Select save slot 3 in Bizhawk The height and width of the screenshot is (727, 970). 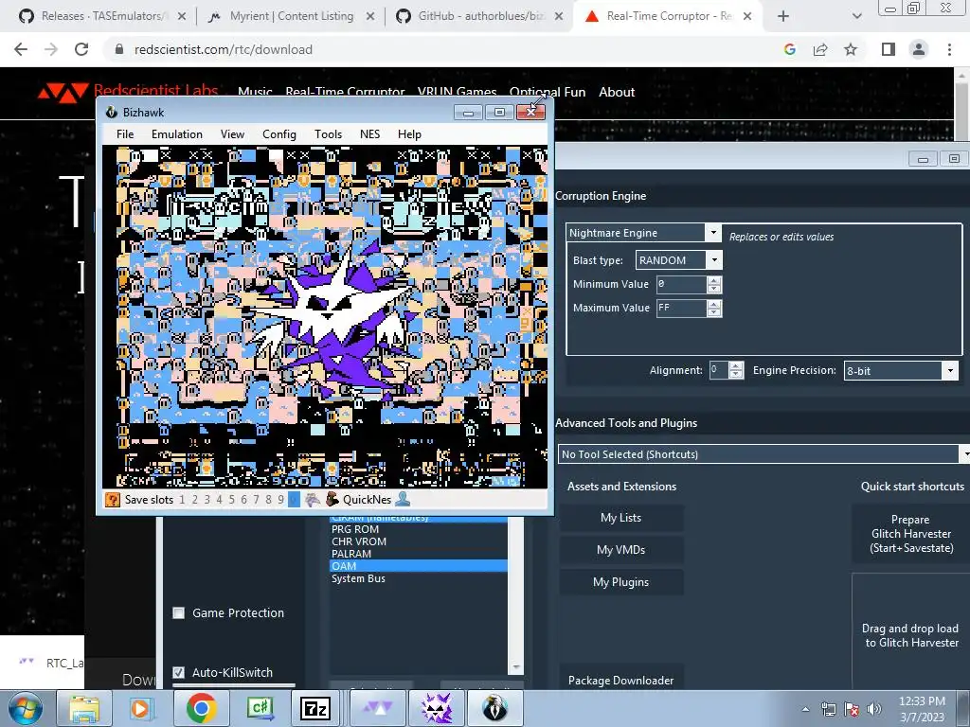[x=207, y=500]
